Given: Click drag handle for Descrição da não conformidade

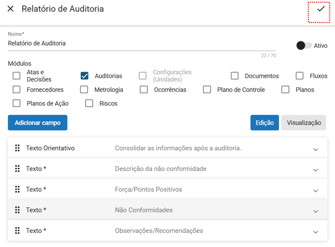Looking at the screenshot, I should (x=17, y=169).
